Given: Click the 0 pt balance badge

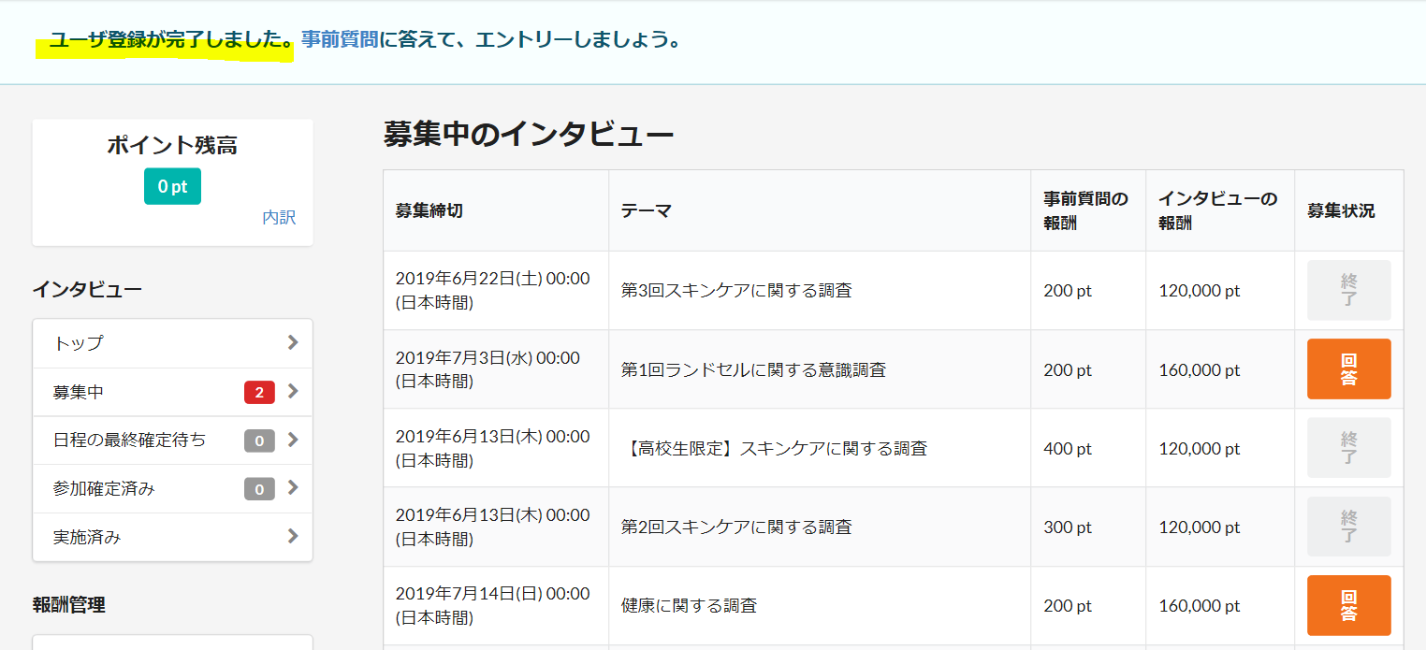Looking at the screenshot, I should point(172,186).
